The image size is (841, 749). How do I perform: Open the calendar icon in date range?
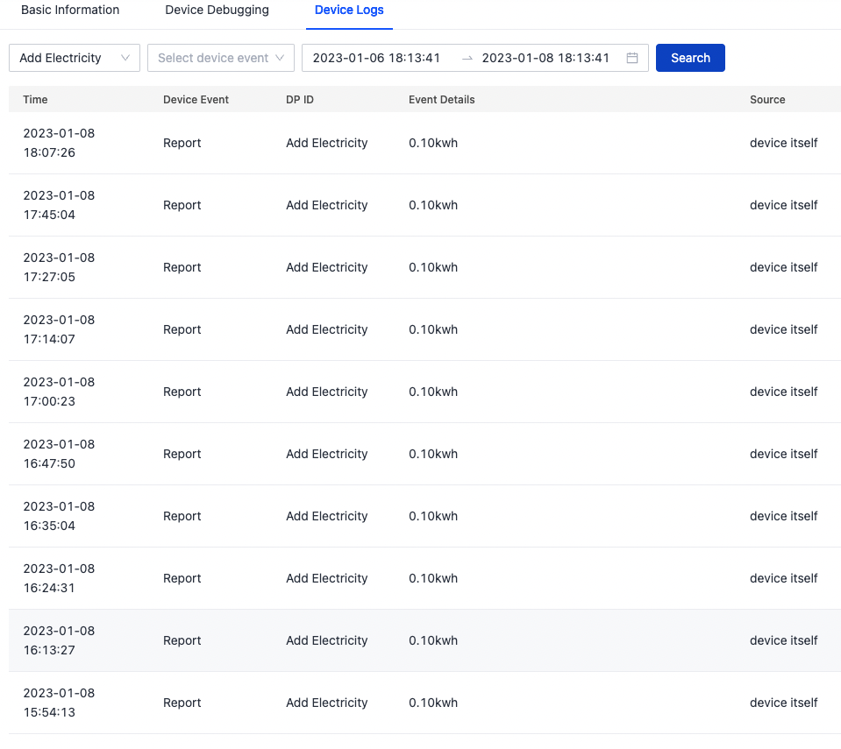click(632, 58)
